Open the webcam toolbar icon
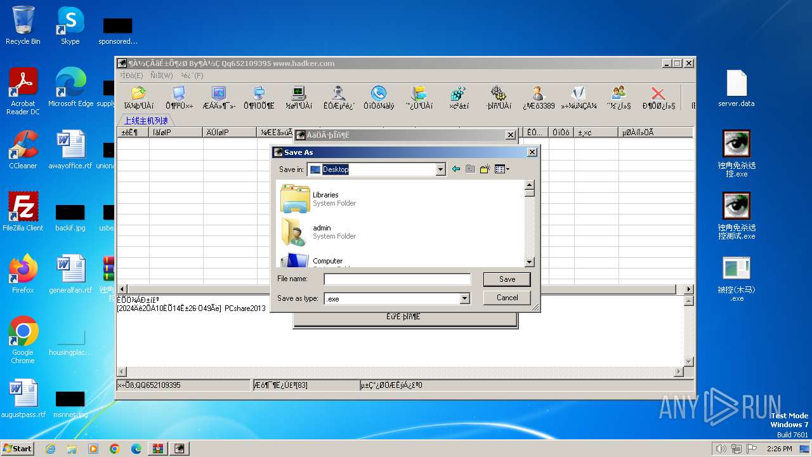This screenshot has width=812, height=457. [x=339, y=98]
